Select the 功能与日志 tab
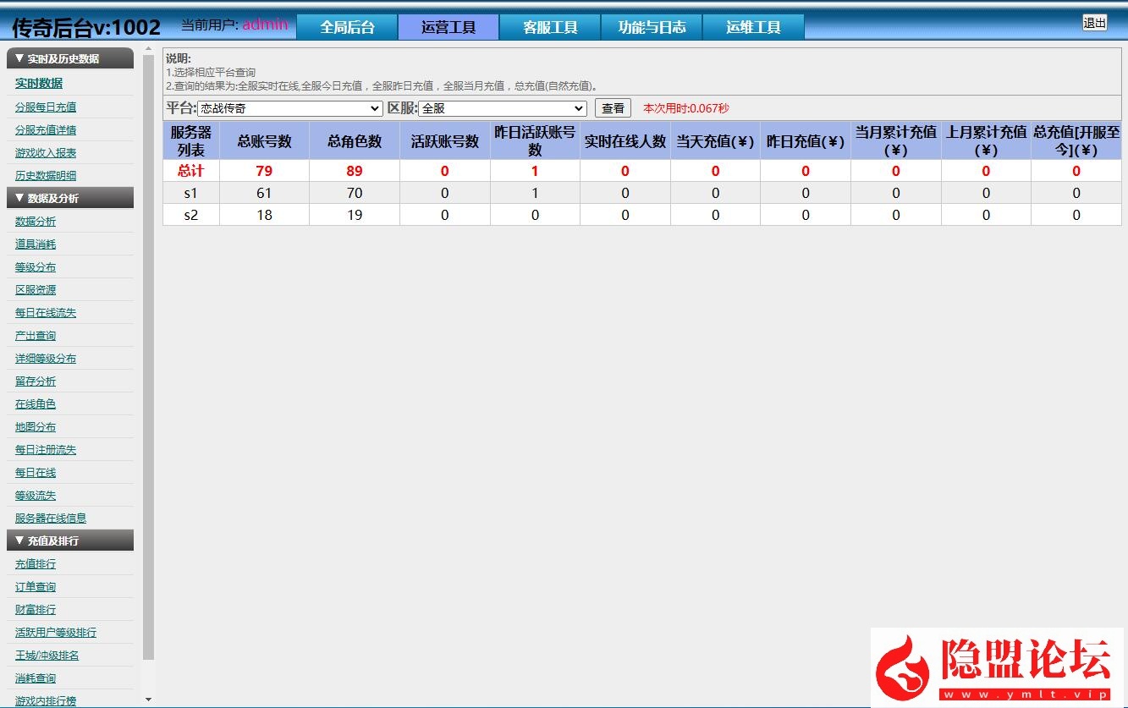The height and width of the screenshot is (708, 1128). pos(652,27)
